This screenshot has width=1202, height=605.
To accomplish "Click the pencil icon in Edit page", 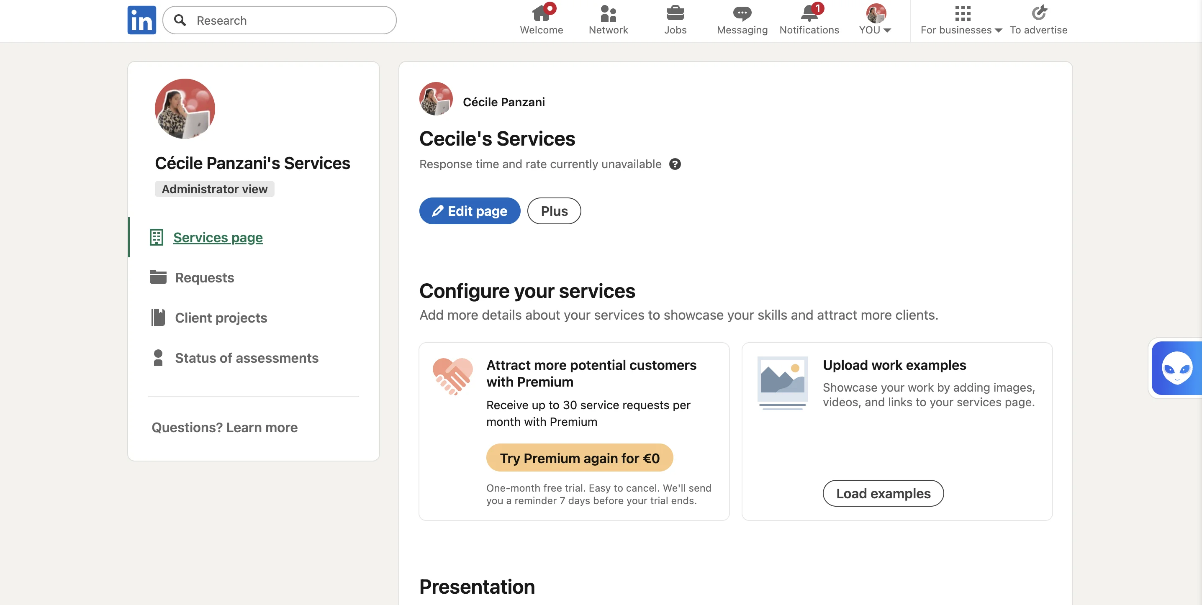I will pyautogui.click(x=437, y=211).
